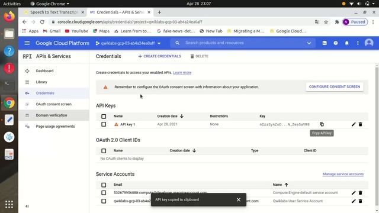Open Terminal from the dock
The width and height of the screenshot is (379, 213).
click(9, 85)
